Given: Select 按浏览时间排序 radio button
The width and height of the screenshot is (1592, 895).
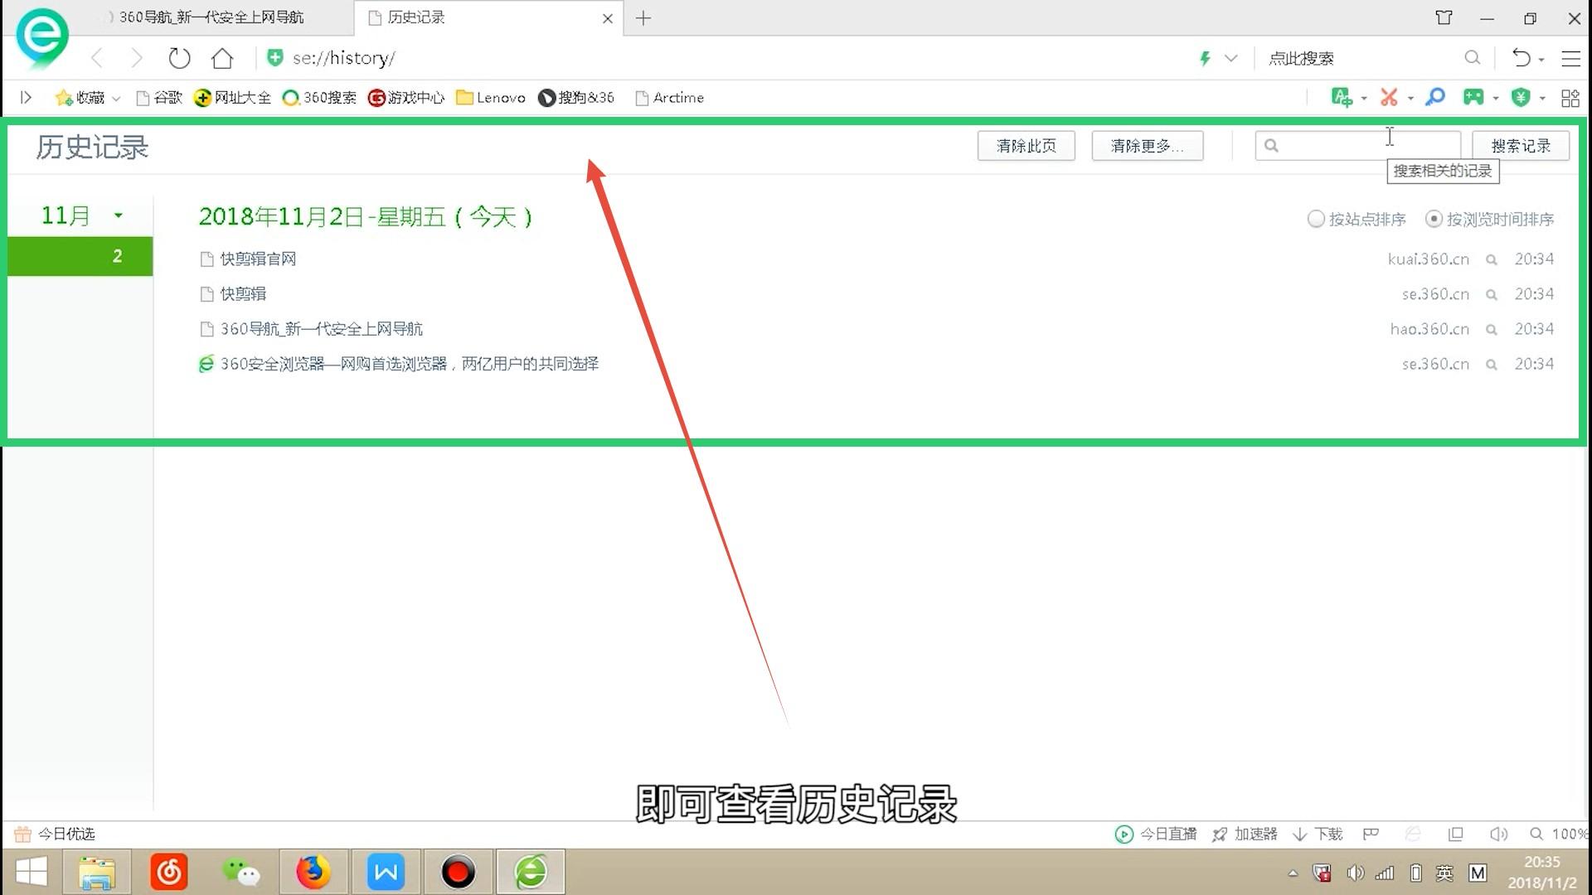Looking at the screenshot, I should click(x=1434, y=219).
